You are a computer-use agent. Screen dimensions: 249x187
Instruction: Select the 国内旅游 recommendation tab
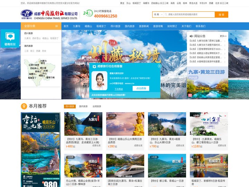coord(83,106)
